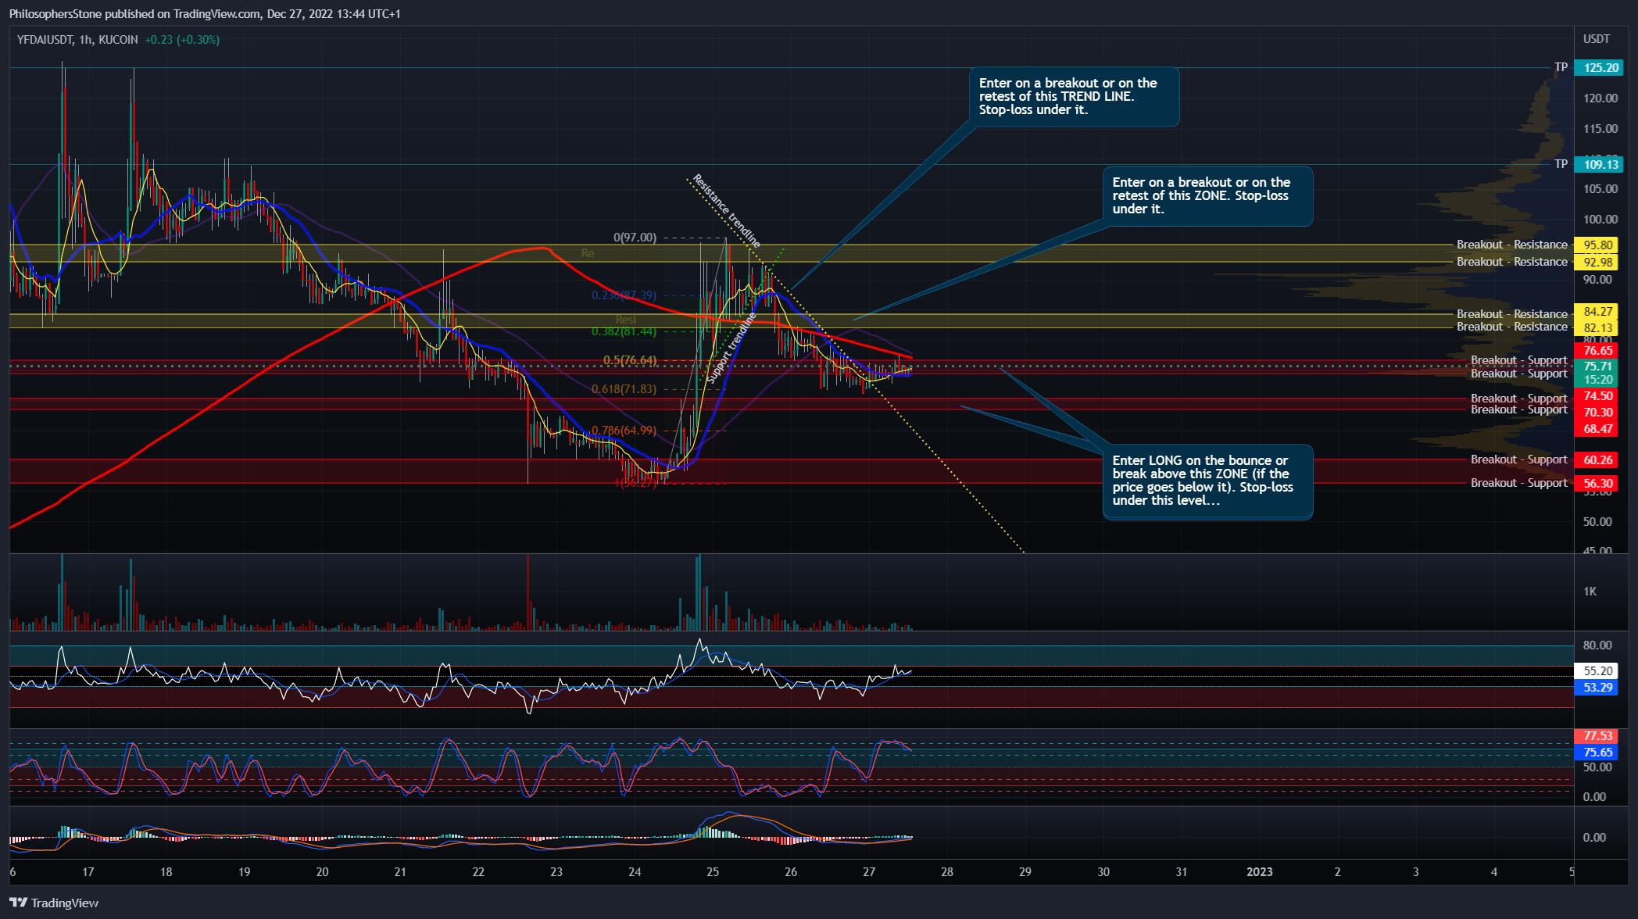Click date 17 on the time axis
The width and height of the screenshot is (1638, 919).
click(x=88, y=872)
